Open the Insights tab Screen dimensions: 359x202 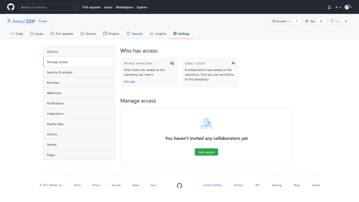pos(158,34)
